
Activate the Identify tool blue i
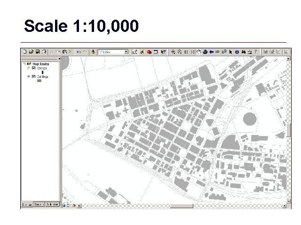[x=237, y=52]
